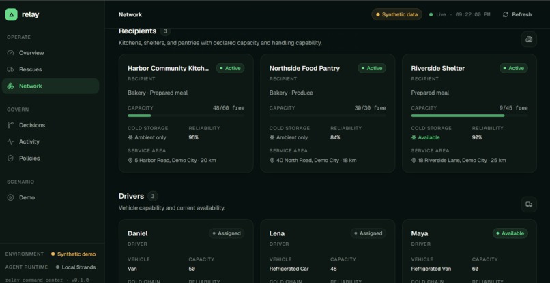
Task: Open the Northside Food Pantry card title
Action: coord(304,68)
